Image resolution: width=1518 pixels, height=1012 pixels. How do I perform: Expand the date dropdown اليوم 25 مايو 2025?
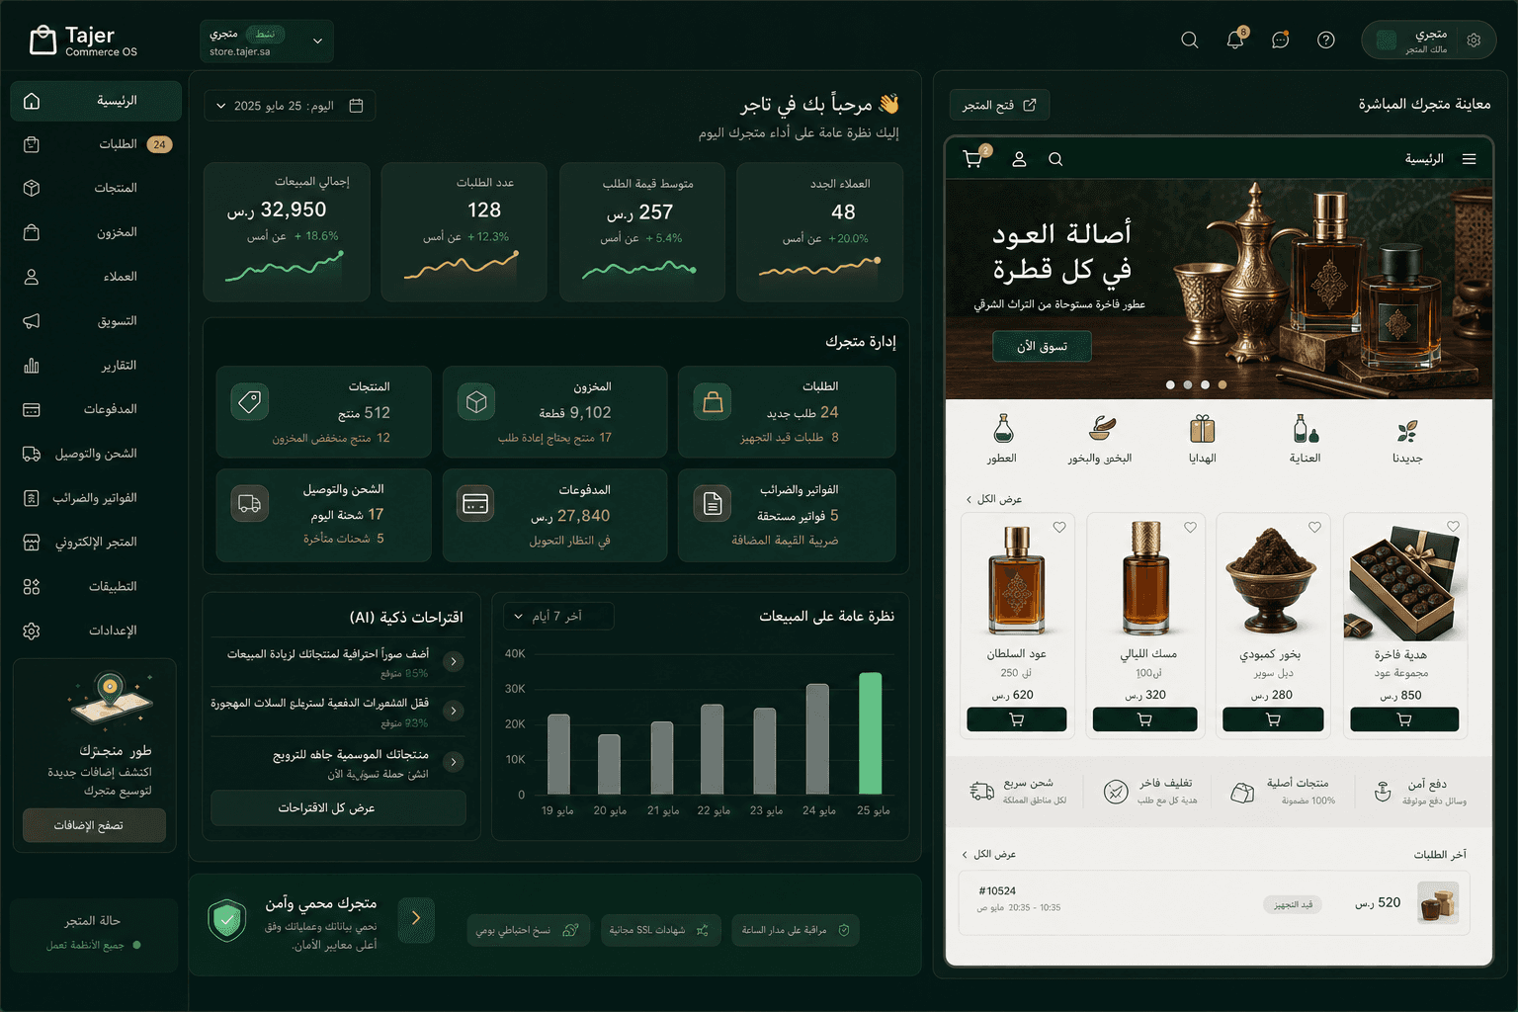tap(290, 106)
